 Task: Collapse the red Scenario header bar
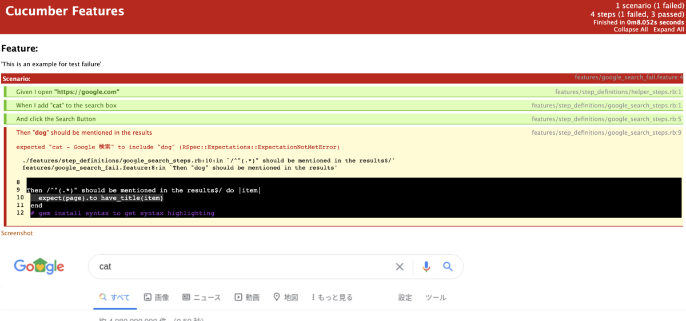[342, 78]
